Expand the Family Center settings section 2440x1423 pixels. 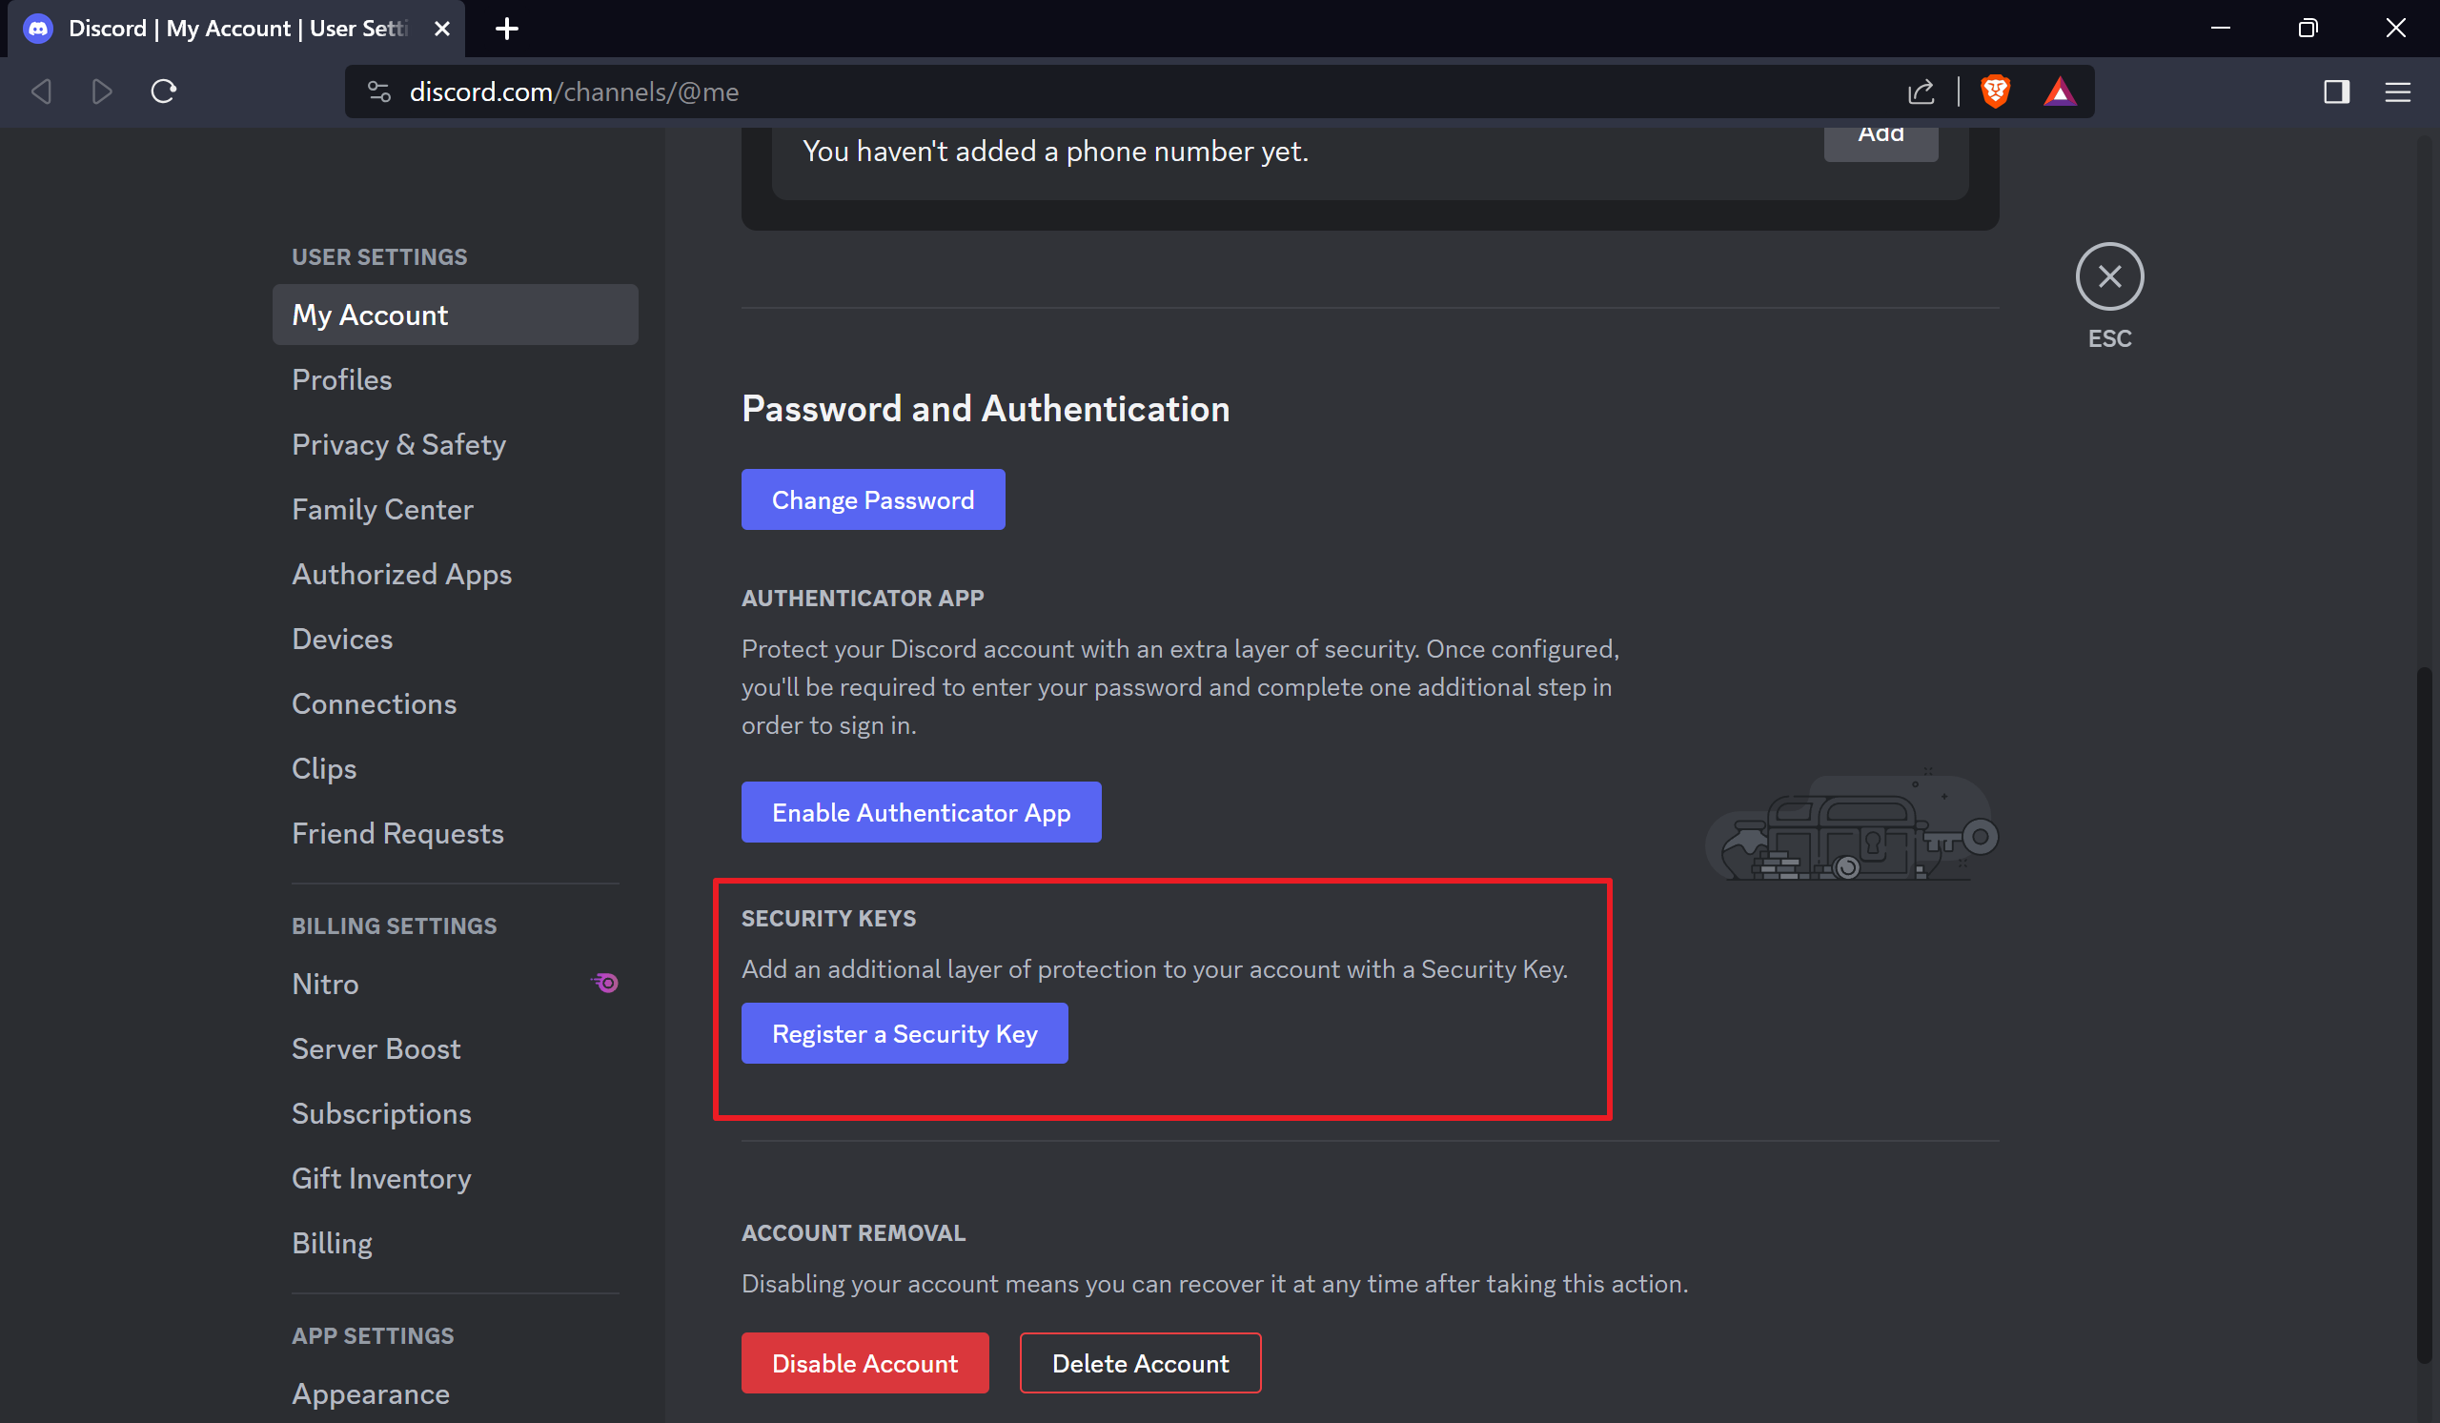pyautogui.click(x=381, y=508)
